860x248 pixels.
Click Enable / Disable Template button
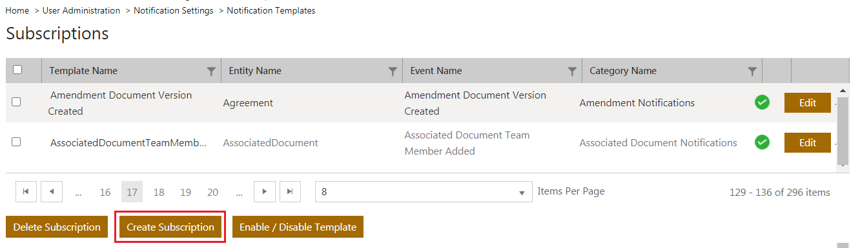pyautogui.click(x=298, y=227)
